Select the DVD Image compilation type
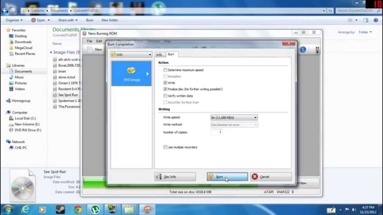This screenshot has width=383, height=215. click(x=132, y=73)
